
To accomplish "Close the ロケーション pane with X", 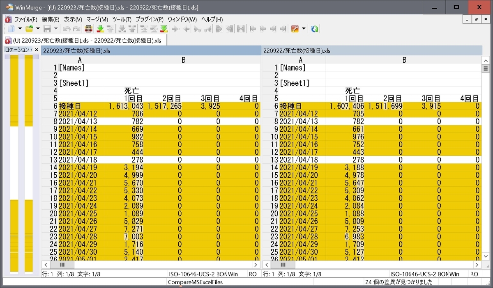I will point(36,50).
